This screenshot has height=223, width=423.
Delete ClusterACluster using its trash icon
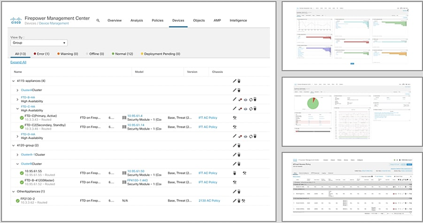(239, 90)
